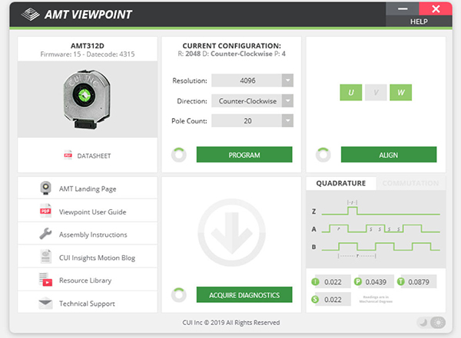Click the Counter-Clockwise direction field
The width and height of the screenshot is (461, 338).
pyautogui.click(x=247, y=100)
